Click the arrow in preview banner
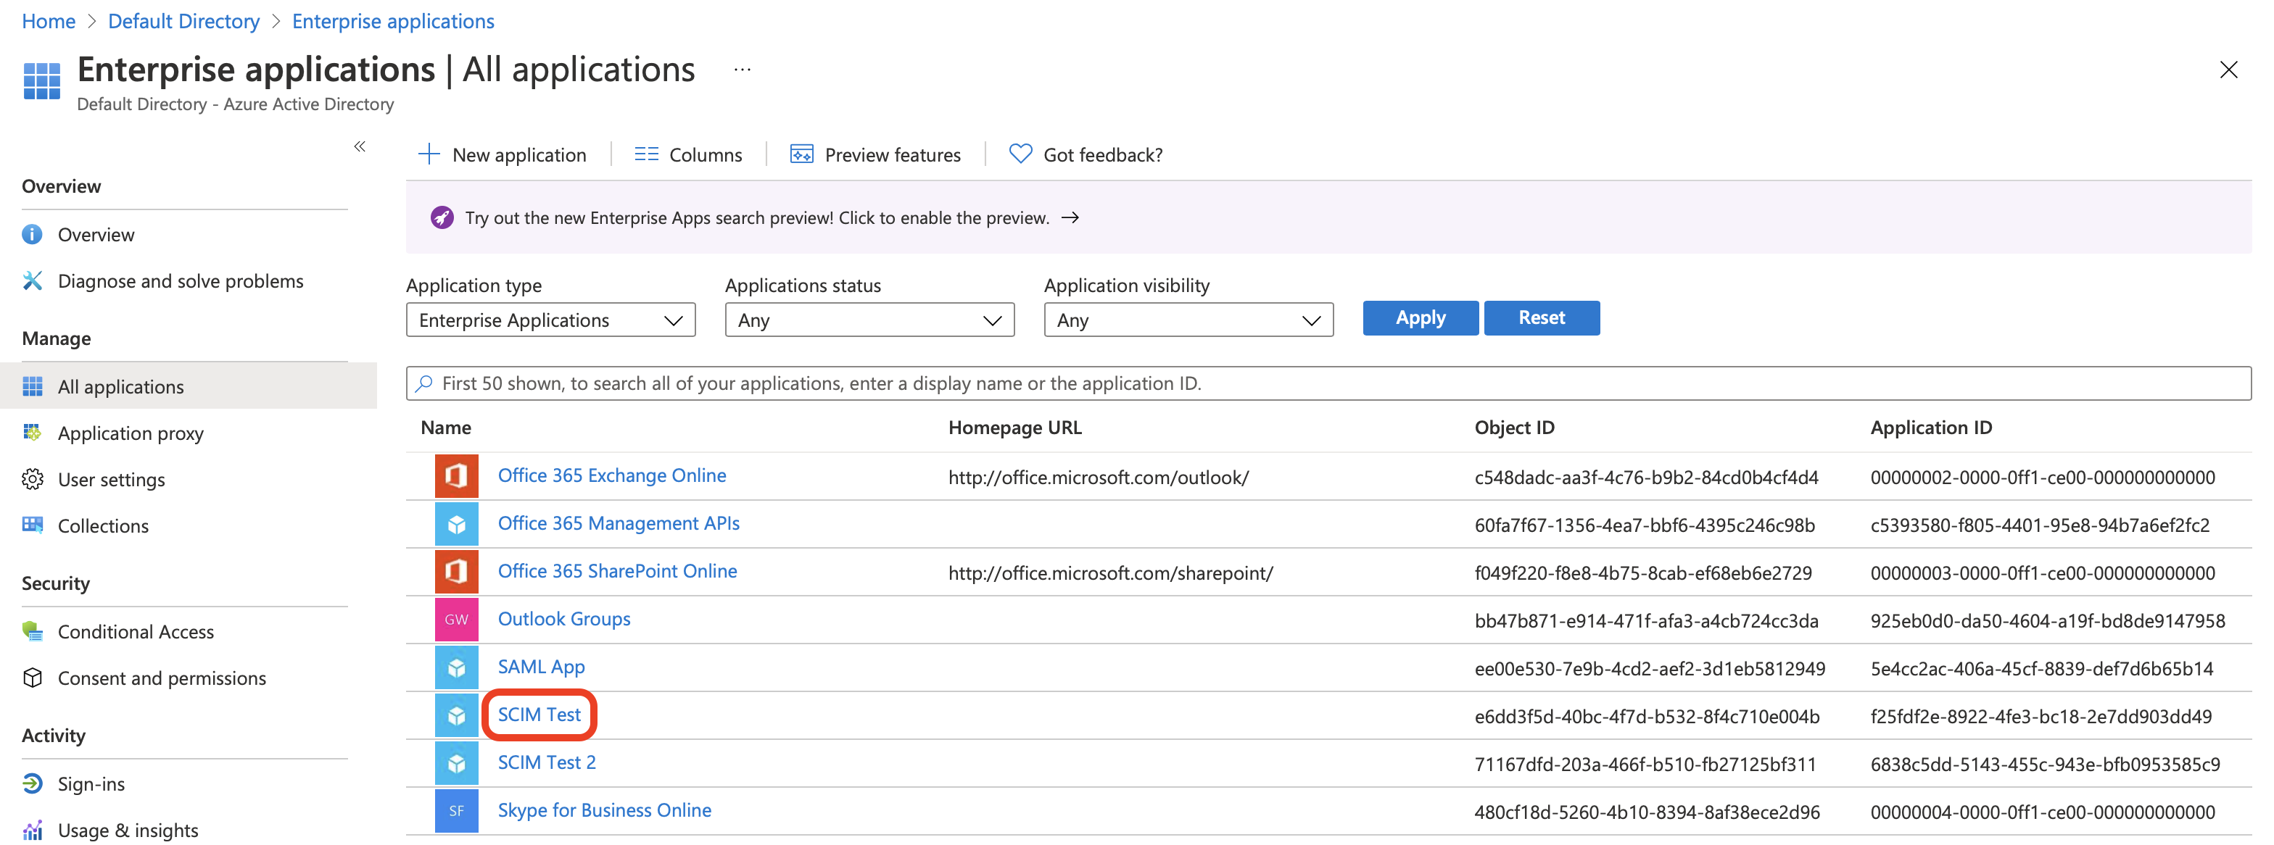Screen dimensions: 2274x845 1070,218
